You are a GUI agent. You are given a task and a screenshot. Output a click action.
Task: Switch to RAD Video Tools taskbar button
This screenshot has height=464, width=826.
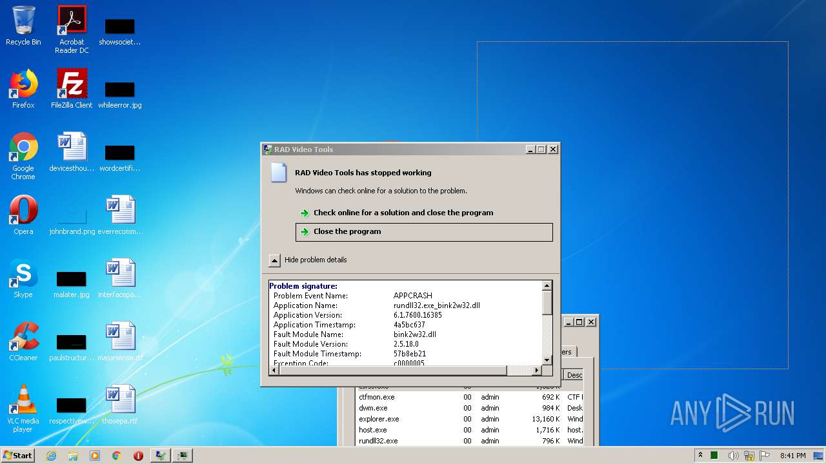tap(160, 456)
